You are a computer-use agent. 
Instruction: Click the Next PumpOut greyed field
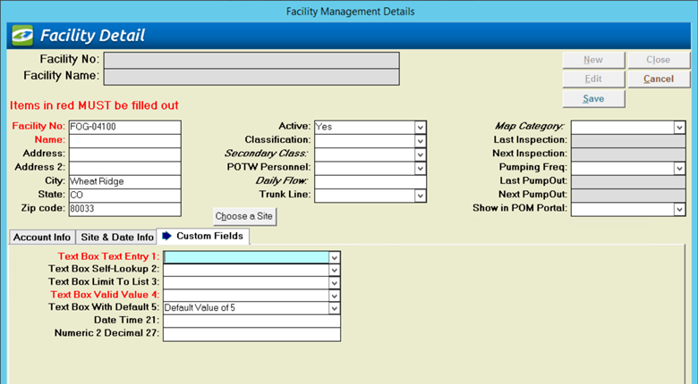point(628,196)
